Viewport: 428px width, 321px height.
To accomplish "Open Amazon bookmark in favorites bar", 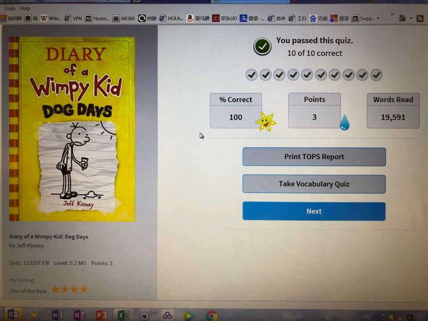I will tap(198, 18).
